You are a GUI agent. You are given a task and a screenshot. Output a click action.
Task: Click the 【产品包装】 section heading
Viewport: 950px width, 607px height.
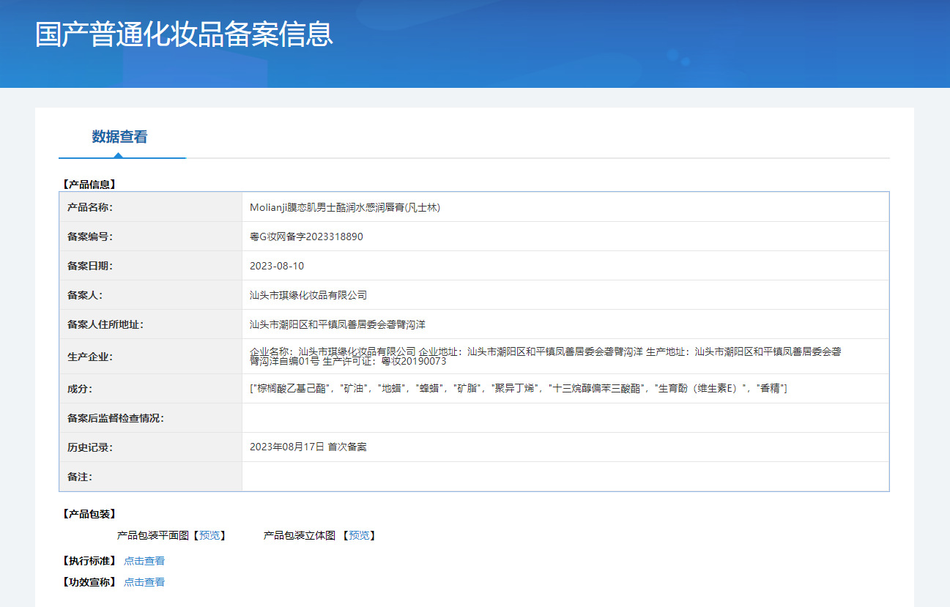pyautogui.click(x=89, y=514)
